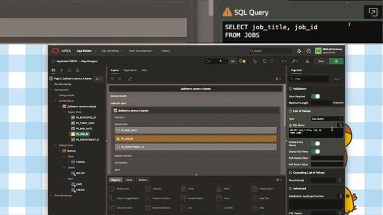The width and height of the screenshot is (383, 215).
Task: Collapse the List of Values section
Action: click(290, 111)
